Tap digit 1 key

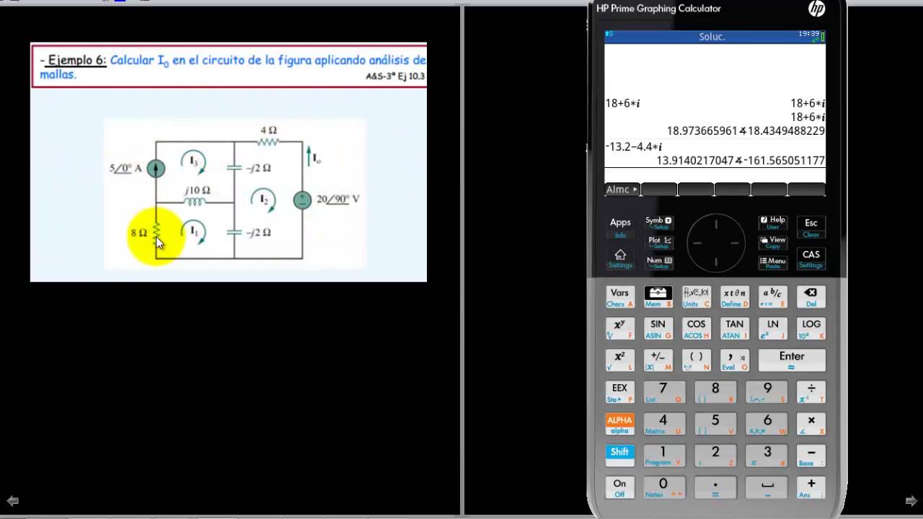coord(663,456)
